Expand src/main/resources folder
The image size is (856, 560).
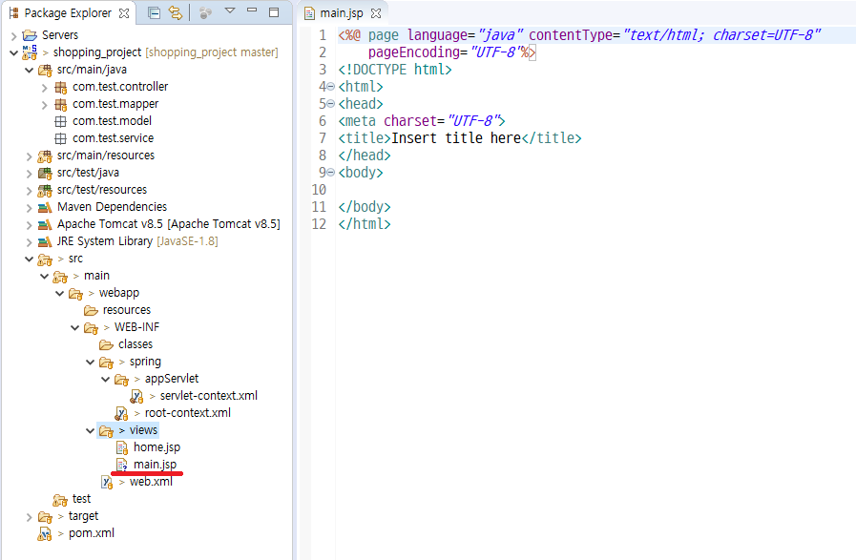[29, 156]
